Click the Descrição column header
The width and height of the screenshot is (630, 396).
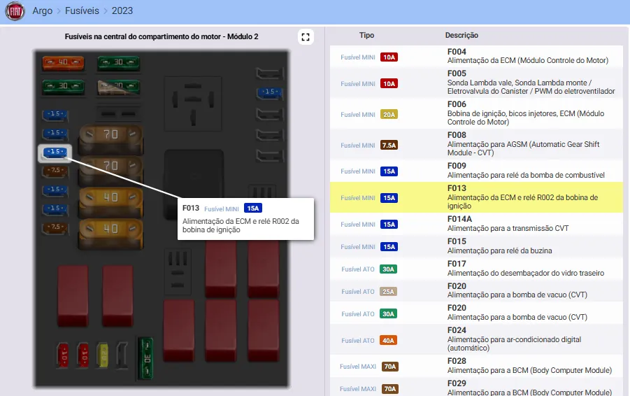coord(461,36)
